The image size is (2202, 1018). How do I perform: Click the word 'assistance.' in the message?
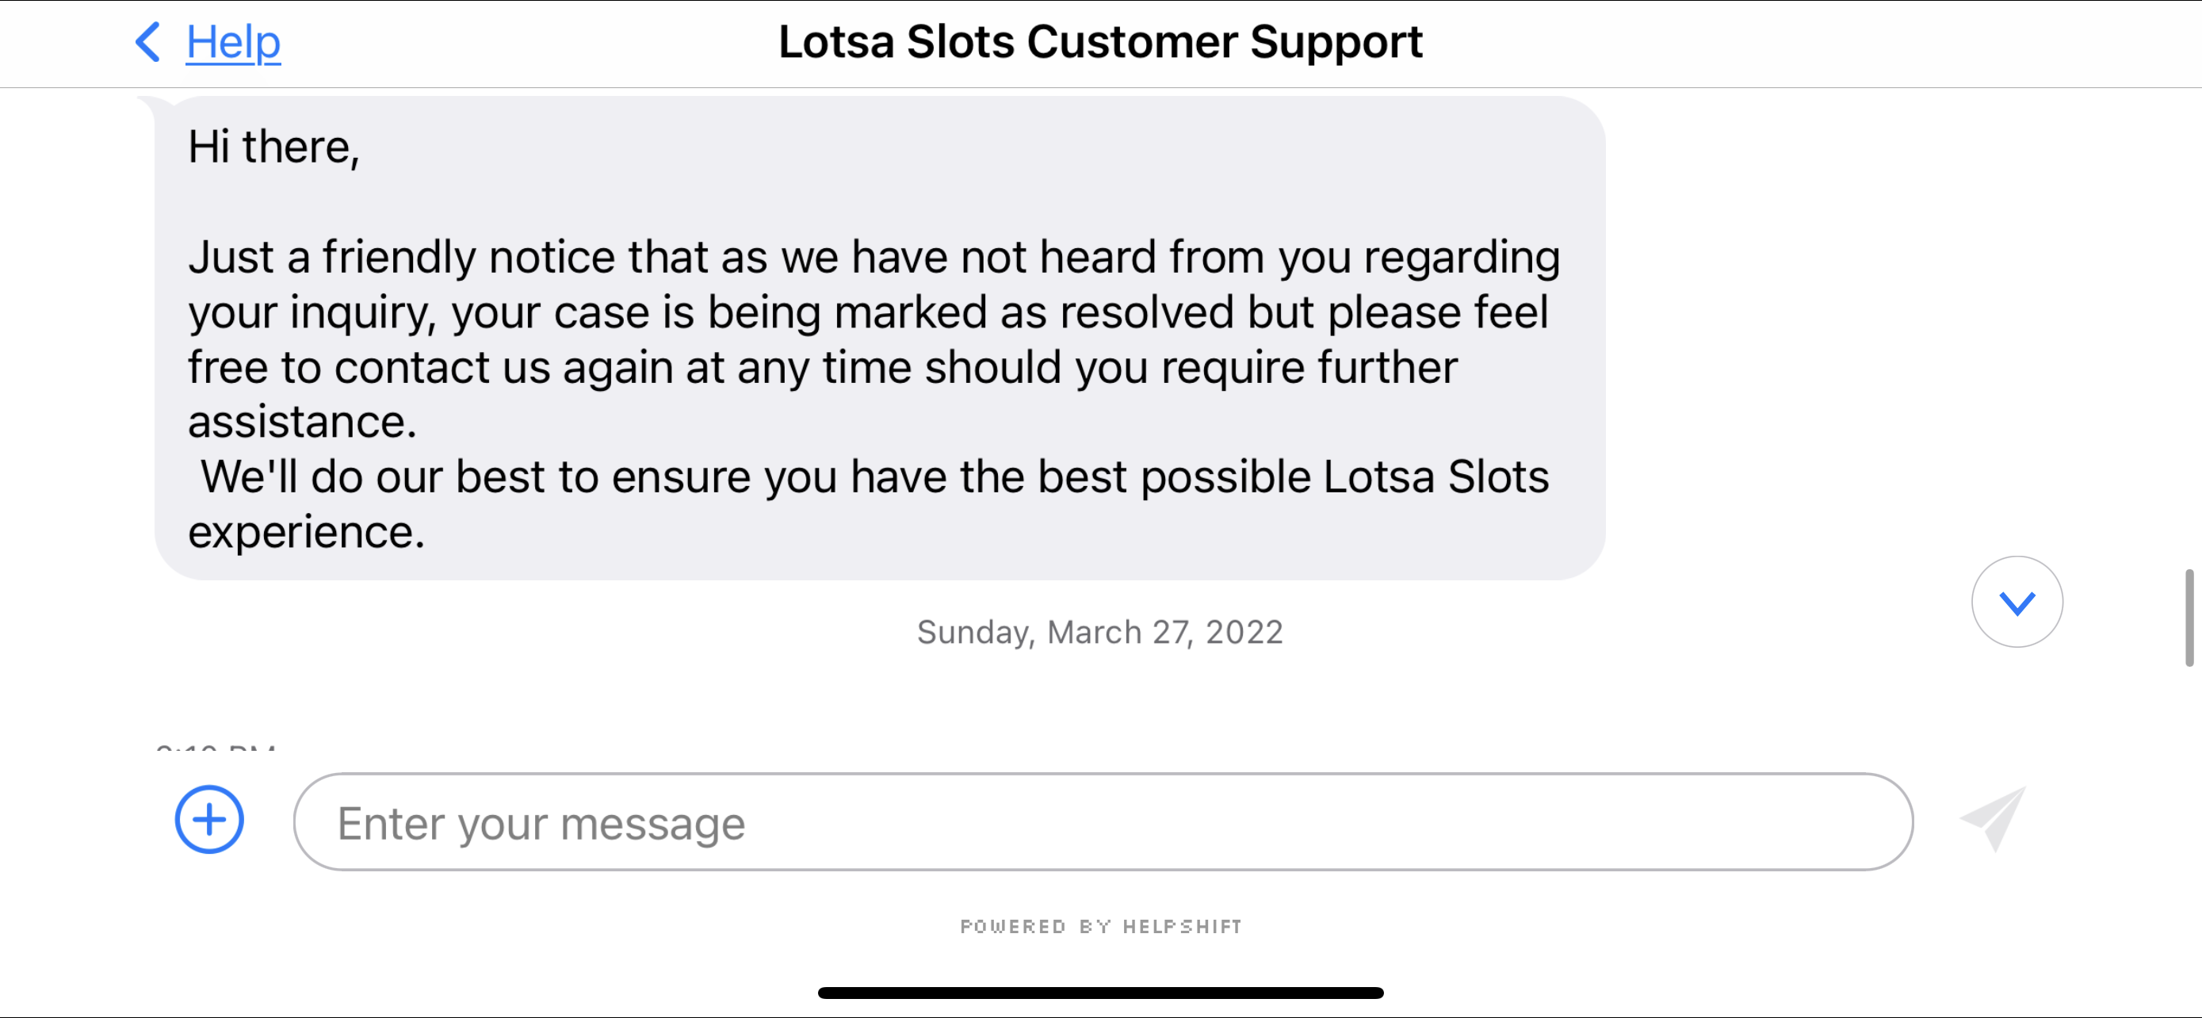click(x=303, y=423)
